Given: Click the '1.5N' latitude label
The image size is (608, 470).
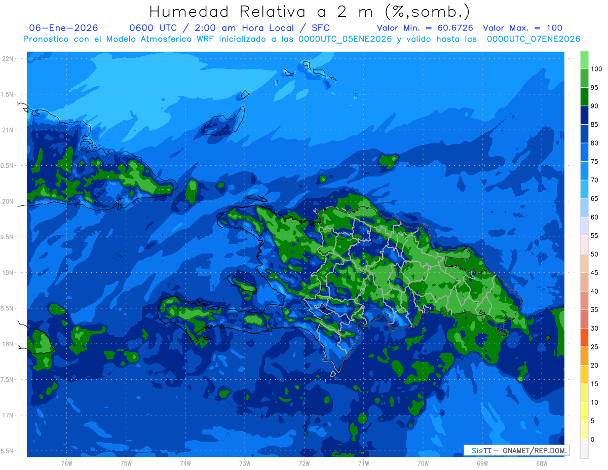Looking at the screenshot, I should [x=8, y=94].
